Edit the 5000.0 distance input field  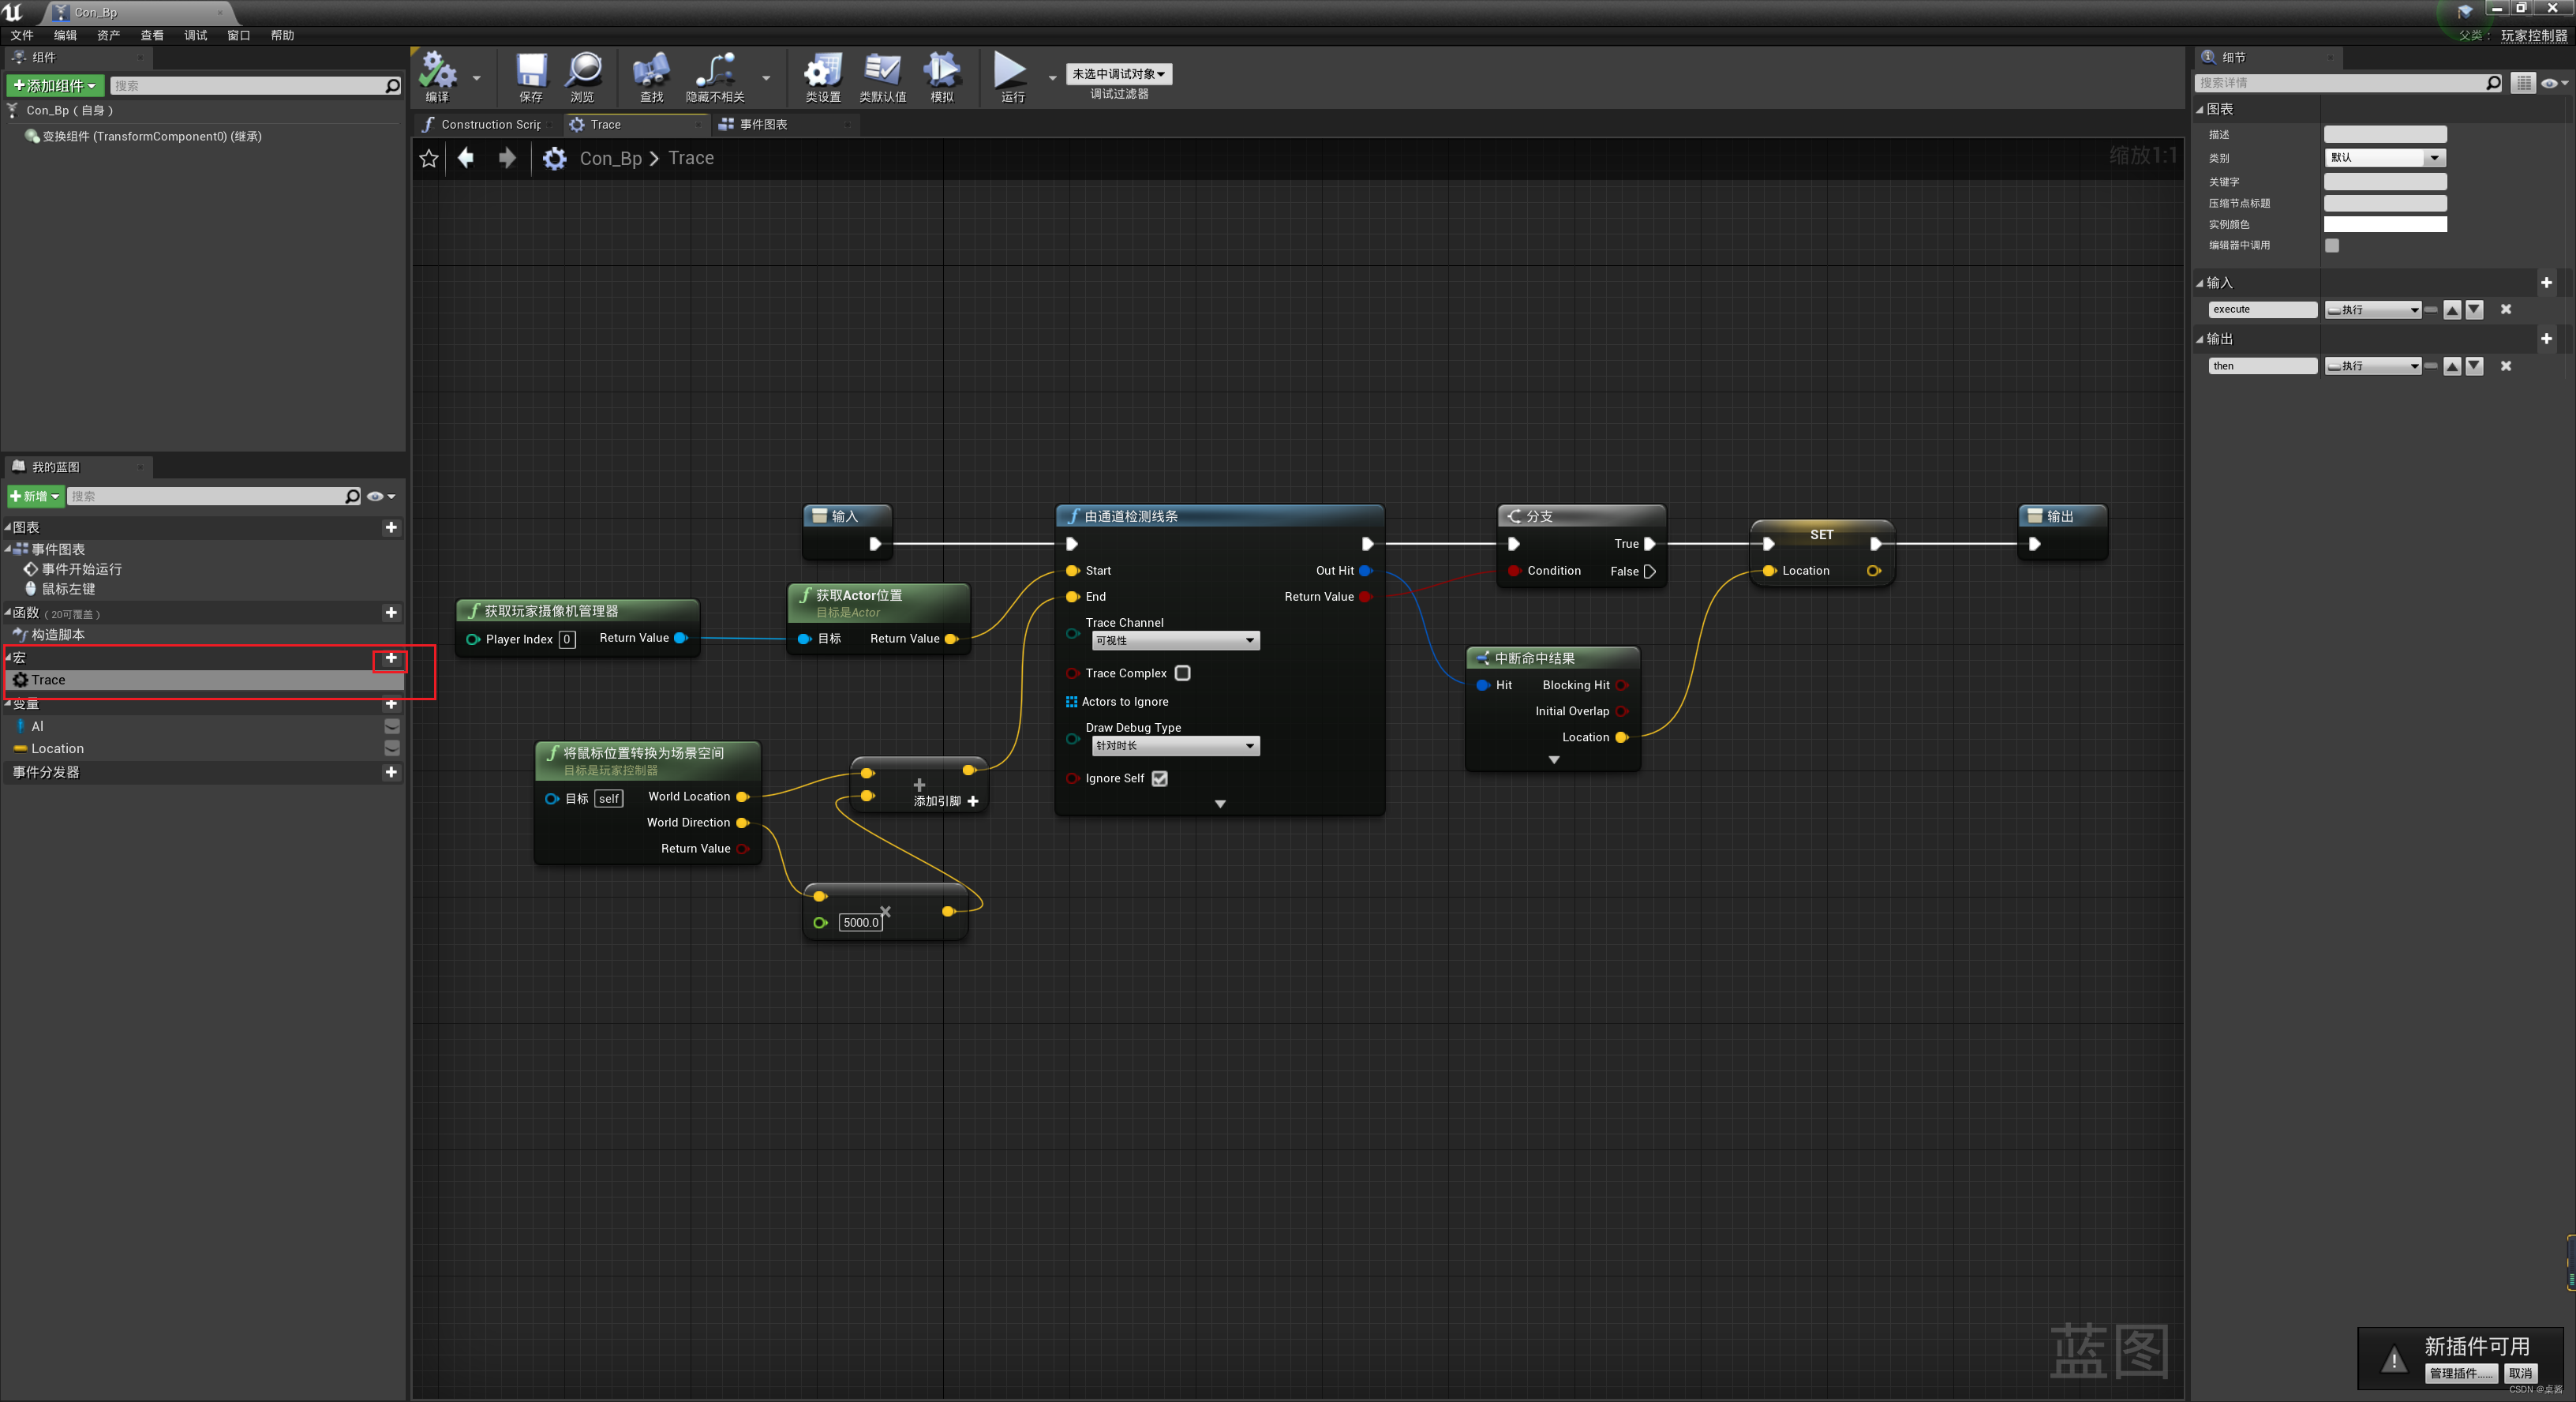[859, 922]
